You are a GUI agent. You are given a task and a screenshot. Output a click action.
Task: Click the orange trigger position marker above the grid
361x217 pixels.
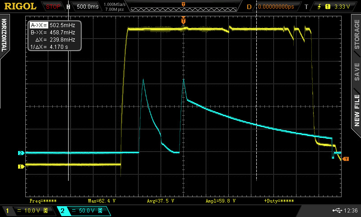tap(183, 20)
